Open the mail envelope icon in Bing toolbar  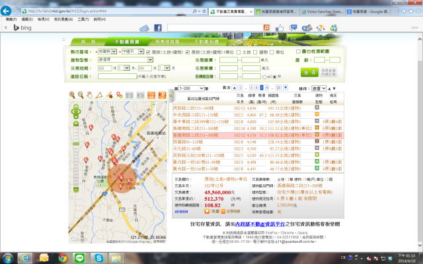[x=144, y=28]
